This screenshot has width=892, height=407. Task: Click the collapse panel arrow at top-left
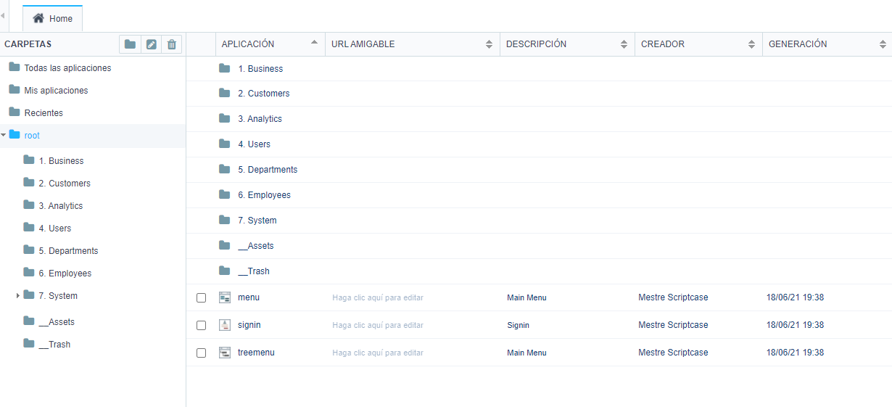click(x=3, y=15)
